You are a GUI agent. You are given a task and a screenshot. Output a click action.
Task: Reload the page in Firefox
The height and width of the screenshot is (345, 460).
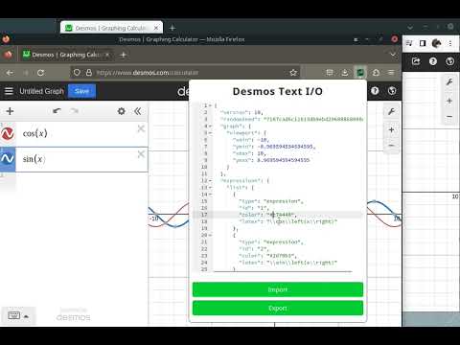coord(40,73)
